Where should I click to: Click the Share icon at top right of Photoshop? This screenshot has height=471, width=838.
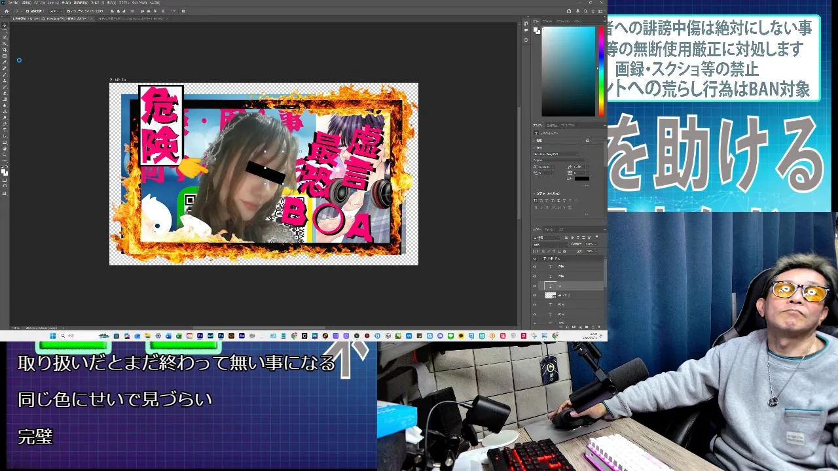(x=569, y=11)
